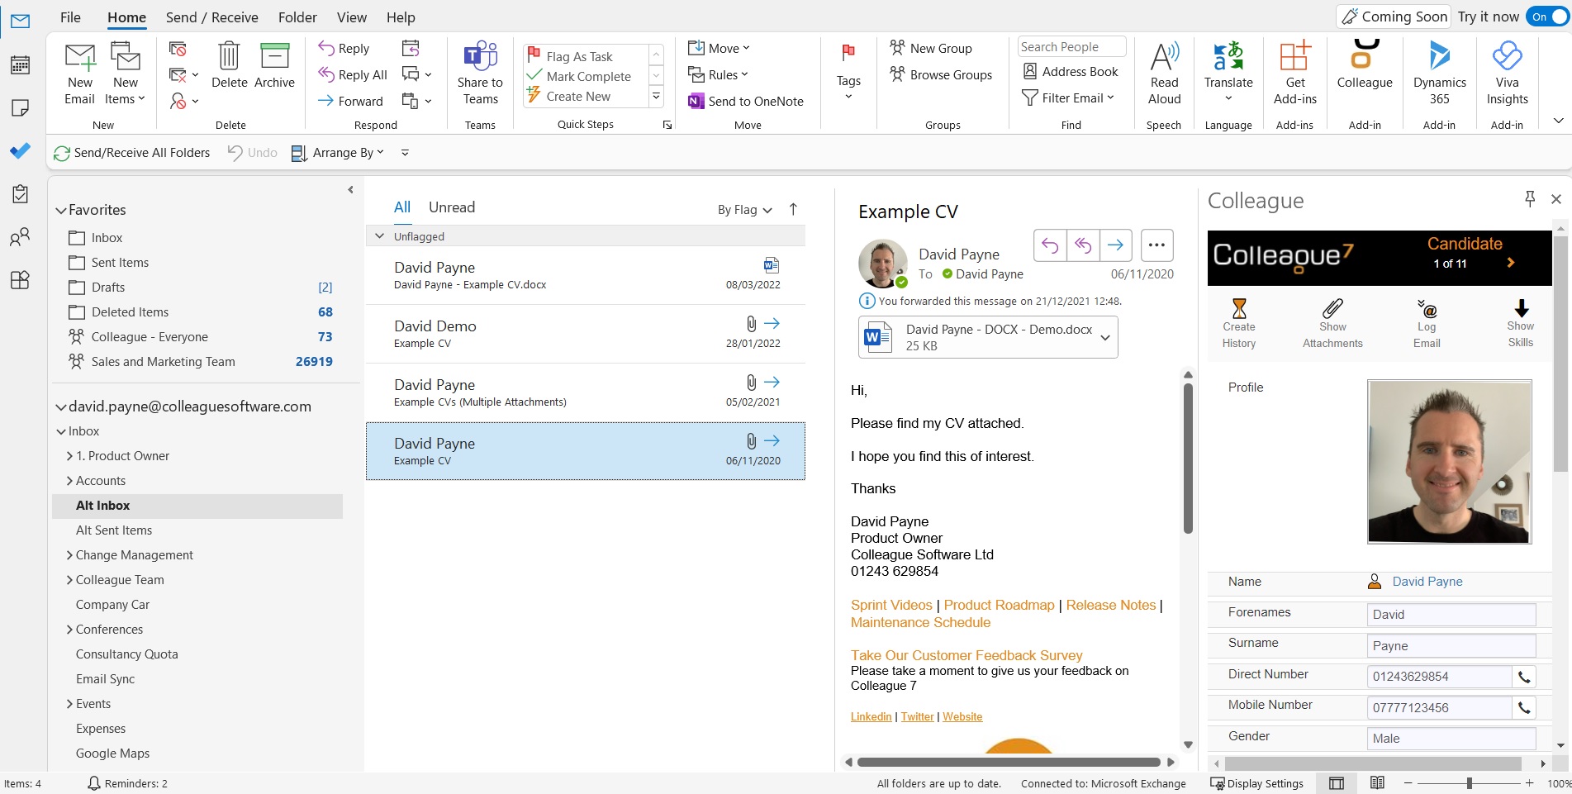Click reading pane vertical scrollbar
The height and width of the screenshot is (794, 1572).
[x=1188, y=459]
